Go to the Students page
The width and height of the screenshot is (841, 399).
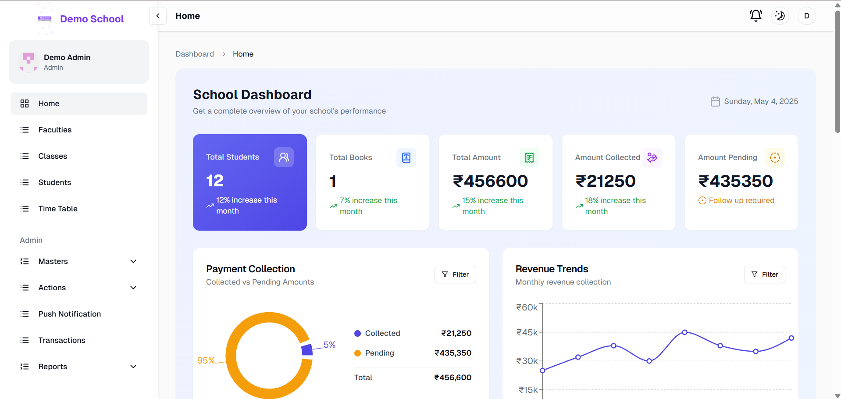[x=79, y=182]
